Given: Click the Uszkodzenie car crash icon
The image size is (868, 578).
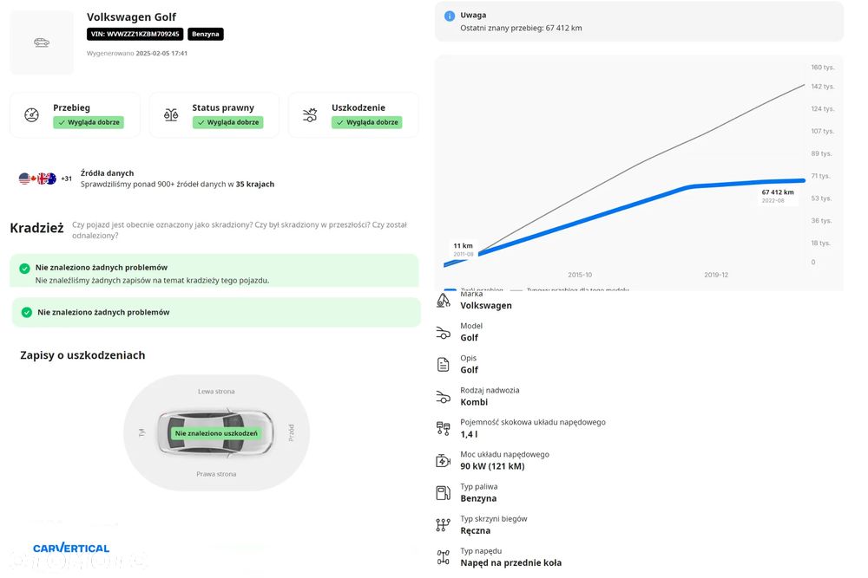Looking at the screenshot, I should 310,115.
